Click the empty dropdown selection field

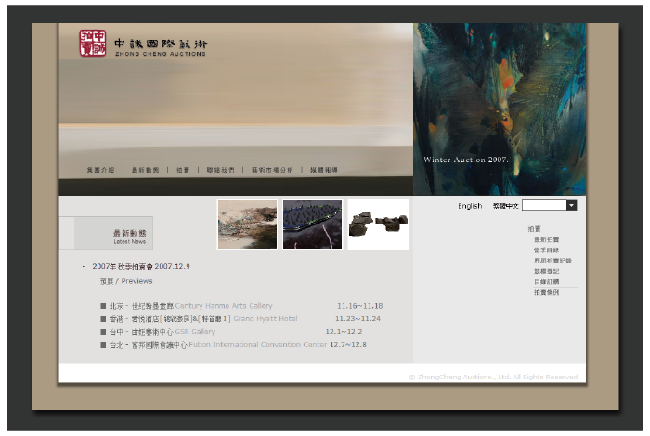[x=543, y=205]
